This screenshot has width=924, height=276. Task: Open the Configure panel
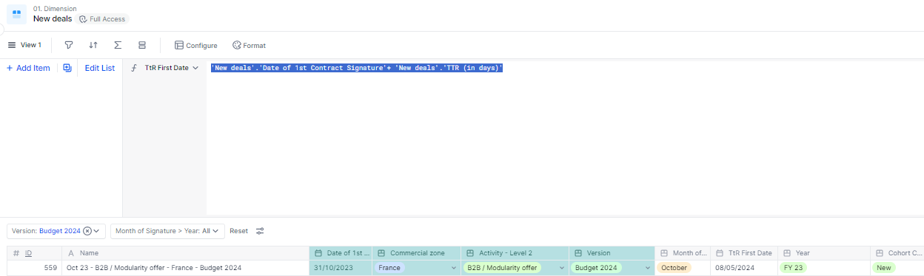(195, 45)
